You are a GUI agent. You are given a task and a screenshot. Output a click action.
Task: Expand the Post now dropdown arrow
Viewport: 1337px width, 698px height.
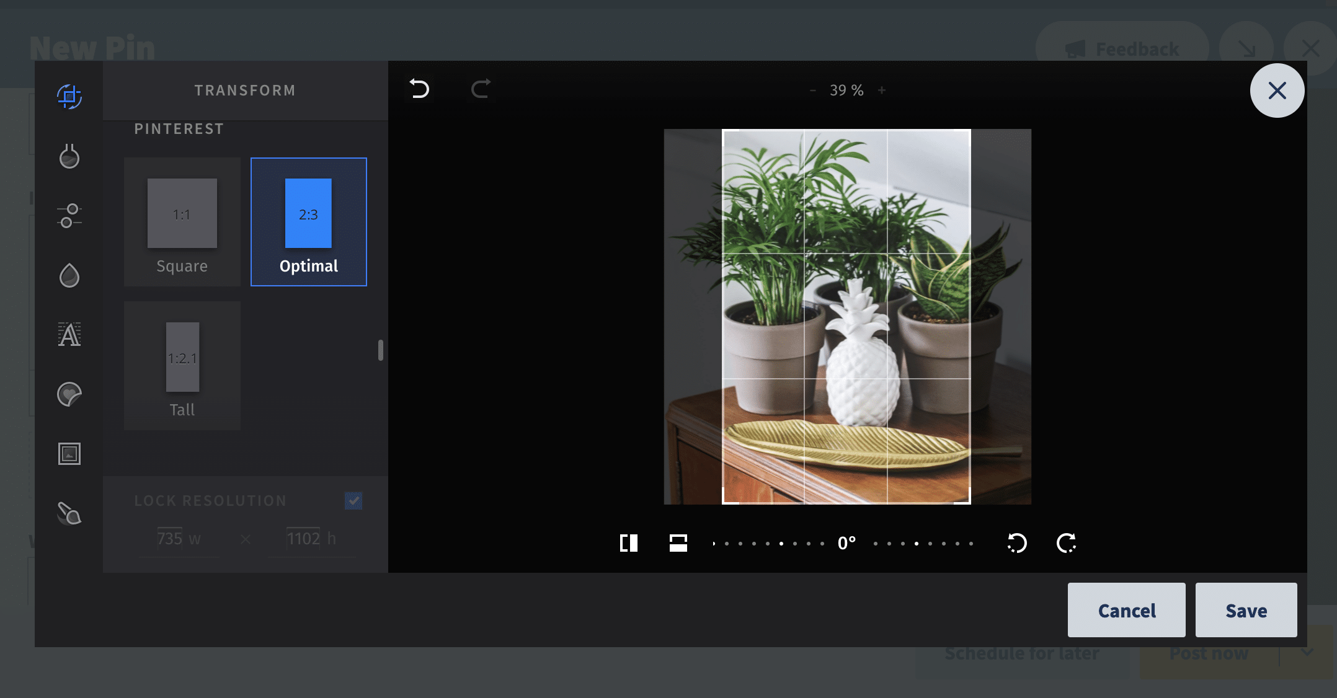(1307, 653)
